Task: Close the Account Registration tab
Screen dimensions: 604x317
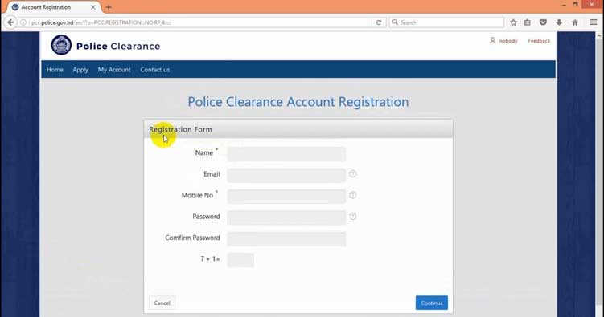Action: 92,7
